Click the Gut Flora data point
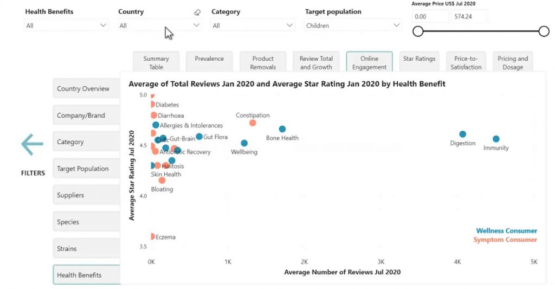The width and height of the screenshot is (555, 289). (x=199, y=136)
